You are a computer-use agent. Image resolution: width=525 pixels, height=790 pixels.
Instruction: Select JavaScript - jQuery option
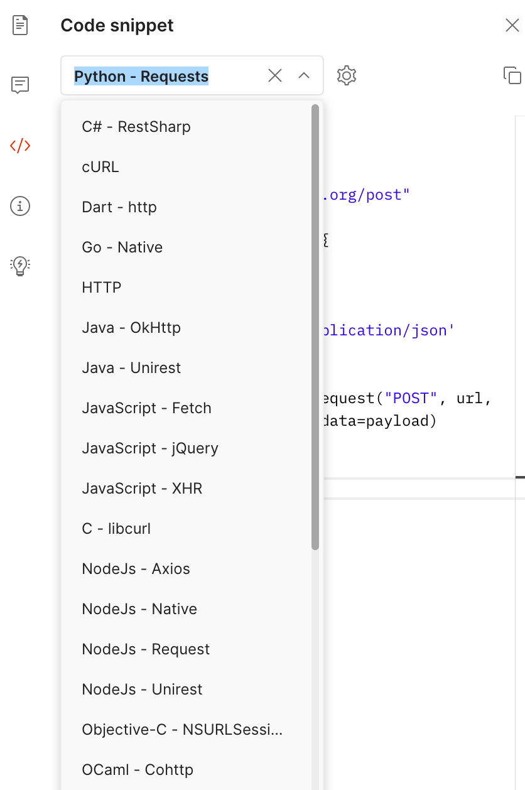click(x=187, y=448)
